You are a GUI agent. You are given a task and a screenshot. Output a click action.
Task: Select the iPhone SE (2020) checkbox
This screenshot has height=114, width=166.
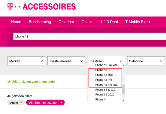(91, 90)
